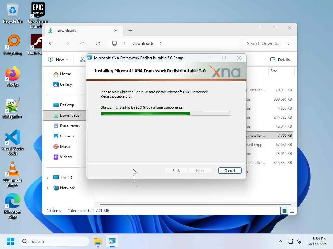Screen dimensions: 333x249
Task: Go up one folder level
Action: [82, 43]
